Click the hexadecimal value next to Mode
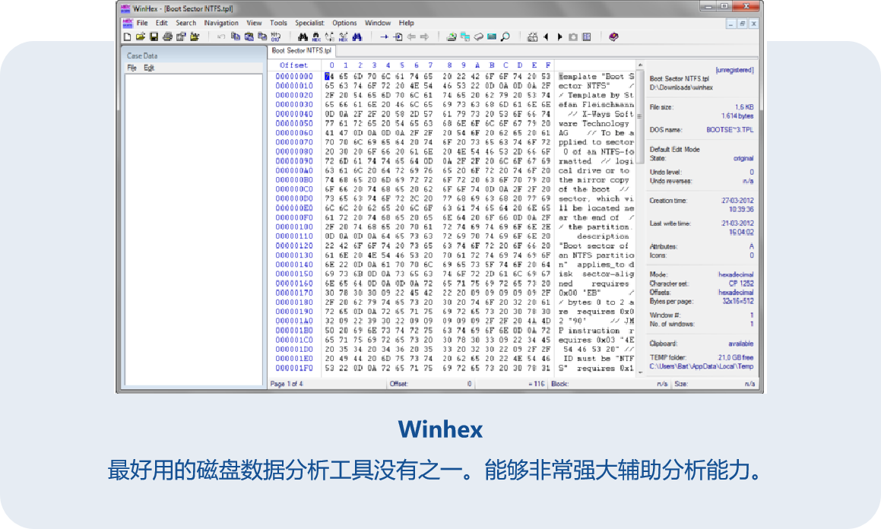This screenshot has width=881, height=529. 736,274
